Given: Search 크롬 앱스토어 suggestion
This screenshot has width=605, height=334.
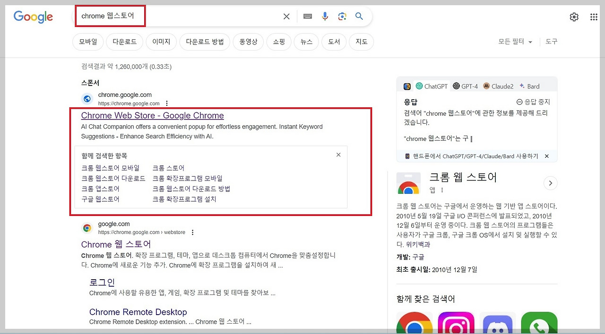Looking at the screenshot, I should point(100,188).
